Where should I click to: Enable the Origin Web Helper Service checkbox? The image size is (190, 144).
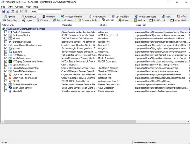(x=6, y=78)
